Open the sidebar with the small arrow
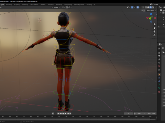Screen dimensions: 165x123 157,14
